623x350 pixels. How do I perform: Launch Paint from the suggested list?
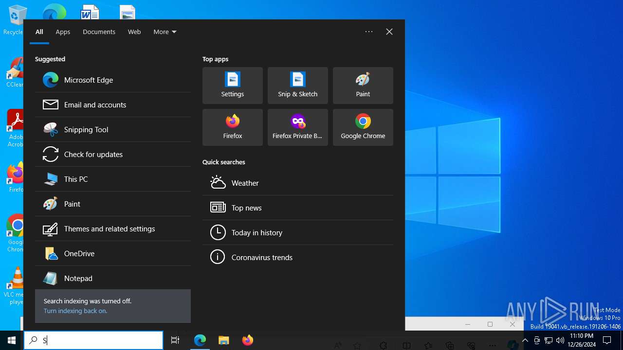click(113, 204)
